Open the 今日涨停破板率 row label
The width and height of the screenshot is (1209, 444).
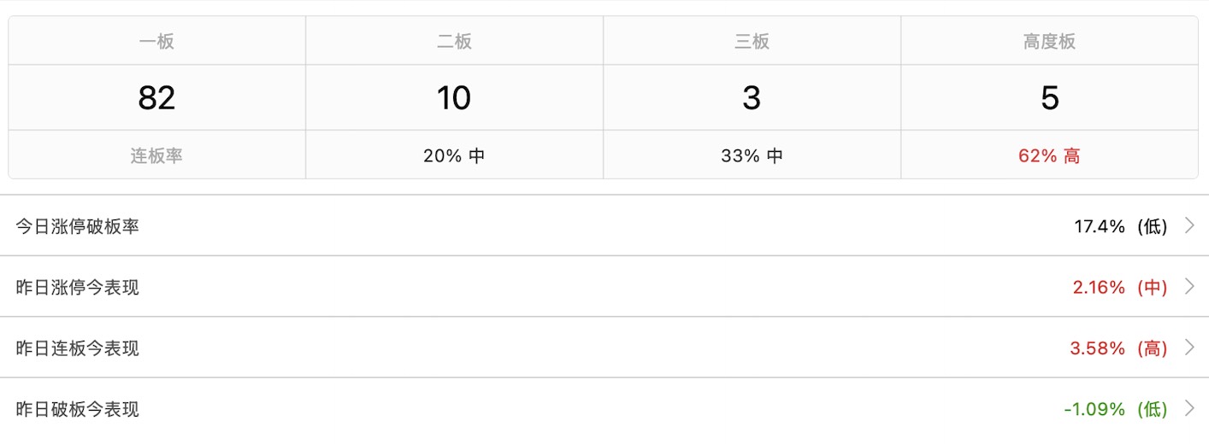(78, 226)
